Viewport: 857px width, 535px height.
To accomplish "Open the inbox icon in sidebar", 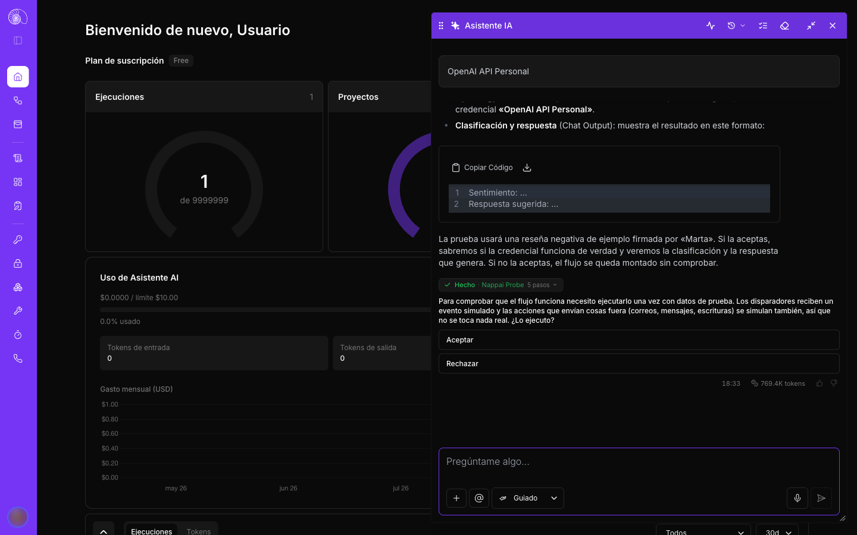I will [x=18, y=124].
